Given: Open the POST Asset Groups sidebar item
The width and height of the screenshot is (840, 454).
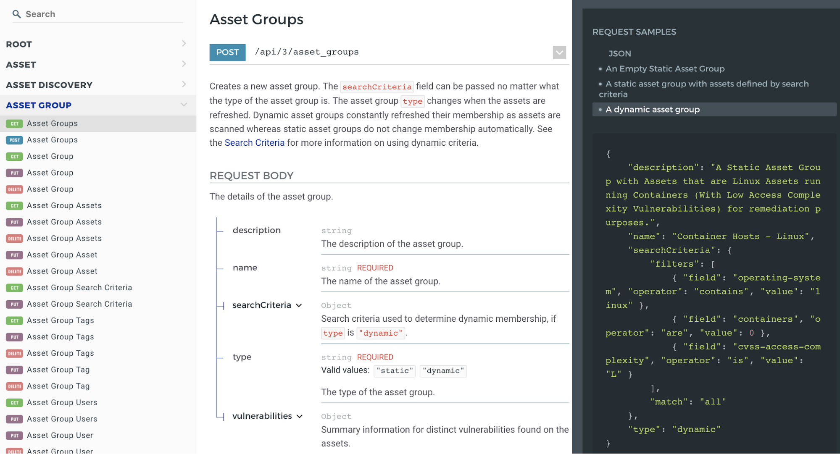Looking at the screenshot, I should [x=52, y=140].
